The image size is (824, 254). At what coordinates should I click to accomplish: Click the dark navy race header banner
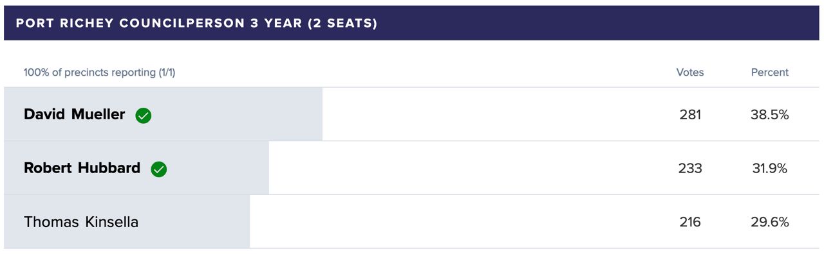[x=412, y=23]
